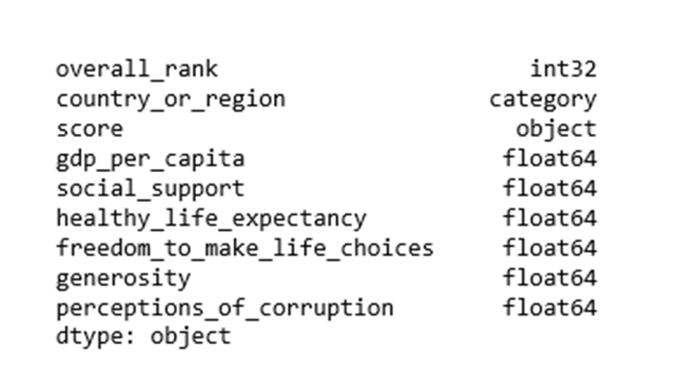The height and width of the screenshot is (387, 688).
Task: Click float64 beside gdp_per_capita
Action: click(550, 159)
